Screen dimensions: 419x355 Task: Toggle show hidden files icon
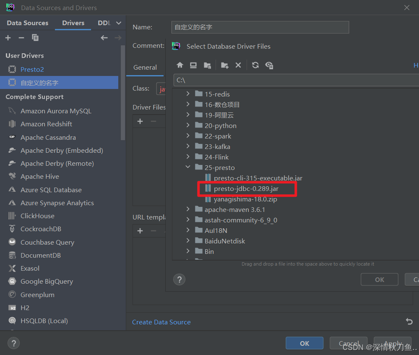point(269,65)
